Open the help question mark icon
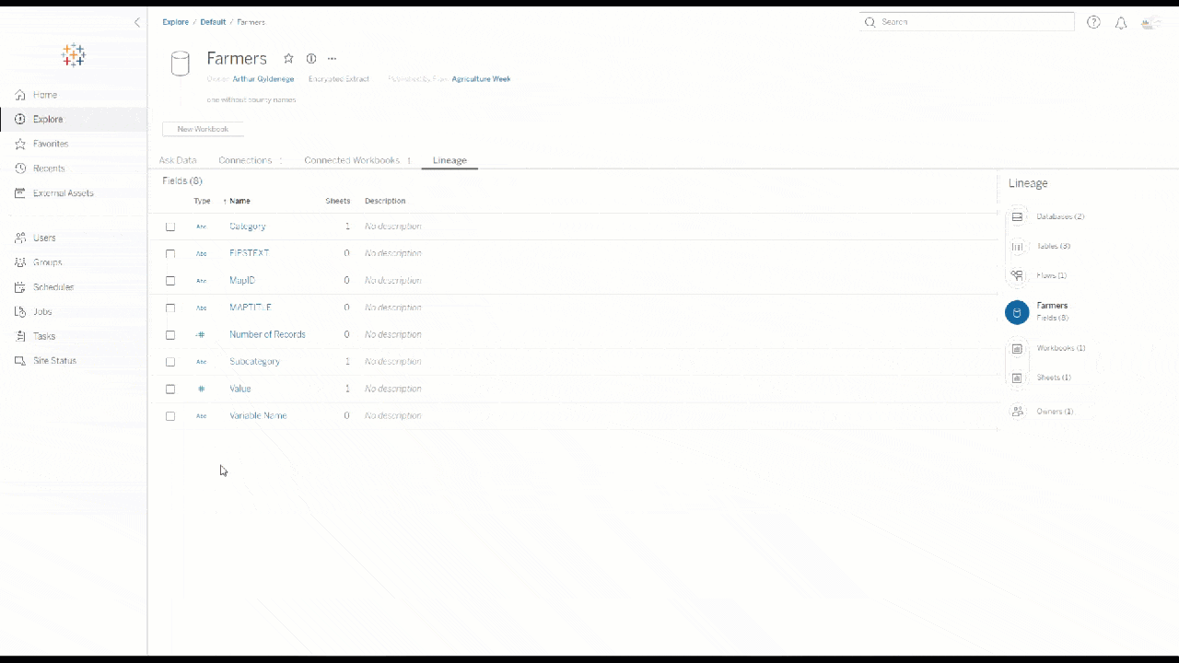This screenshot has height=663, width=1179. pyautogui.click(x=1093, y=23)
